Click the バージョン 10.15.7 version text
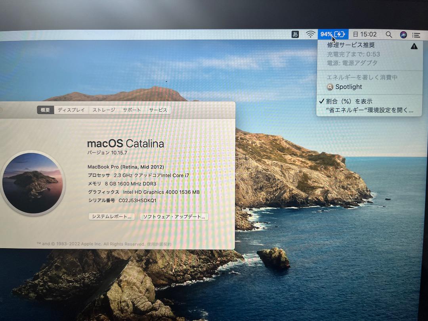The height and width of the screenshot is (321, 428). point(107,153)
